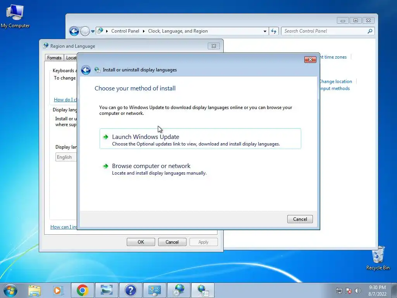Open Windows Media Player from taskbar
Image resolution: width=397 pixels, height=298 pixels.
coord(58,290)
